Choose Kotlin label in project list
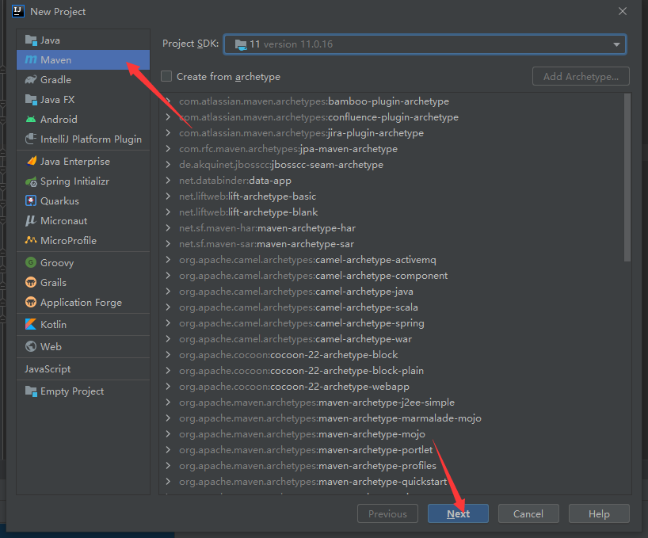The image size is (648, 538). [53, 324]
